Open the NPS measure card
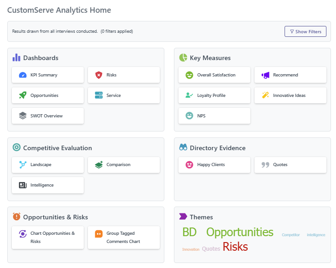This screenshot has width=336, height=268. coord(214,116)
